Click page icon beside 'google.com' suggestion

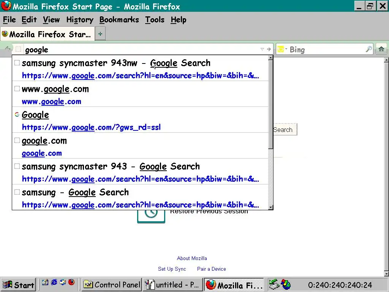click(x=17, y=140)
